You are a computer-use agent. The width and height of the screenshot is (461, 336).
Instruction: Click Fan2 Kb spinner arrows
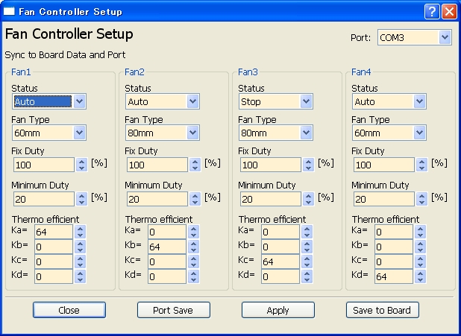click(193, 247)
